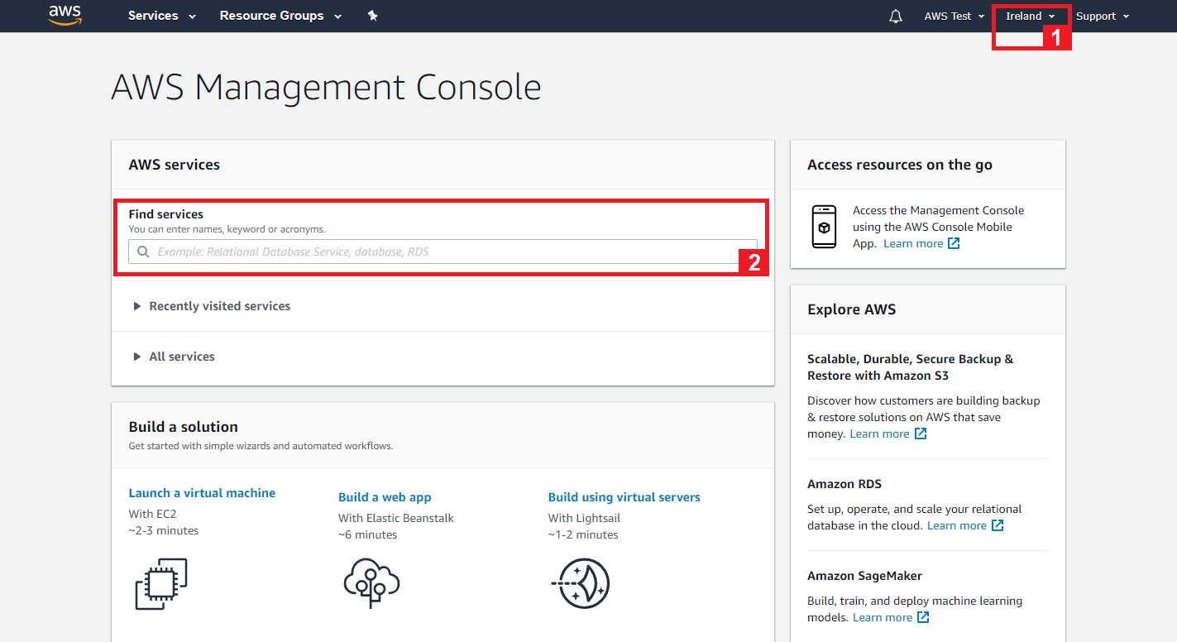Click external link icon beside Amazon S3 Learn more
Viewport: 1177px width, 642px height.
pyautogui.click(x=921, y=434)
